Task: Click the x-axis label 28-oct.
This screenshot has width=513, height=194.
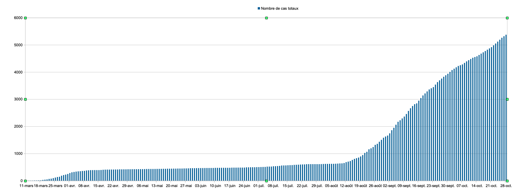Action: 506,186
